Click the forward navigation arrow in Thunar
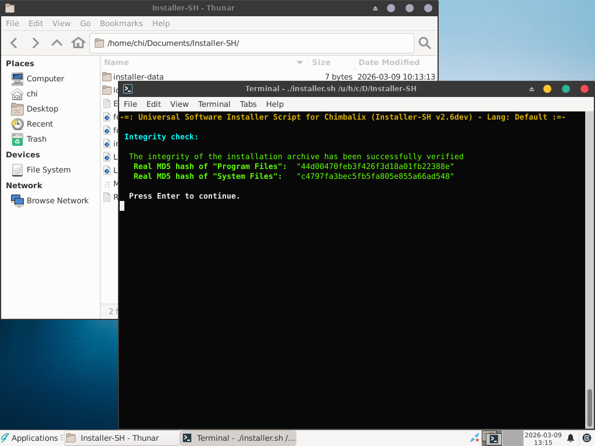Image resolution: width=595 pixels, height=446 pixels. pyautogui.click(x=35, y=43)
